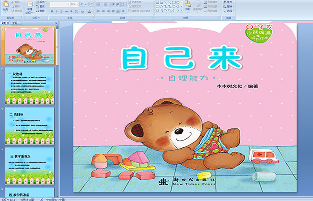Switch to the Slides (幻灯片) pane tab
The height and width of the screenshot is (201, 313).
tap(5, 23)
